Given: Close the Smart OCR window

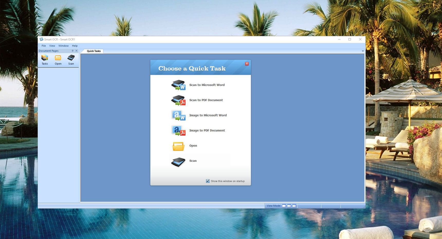Looking at the screenshot, I should 360,39.
